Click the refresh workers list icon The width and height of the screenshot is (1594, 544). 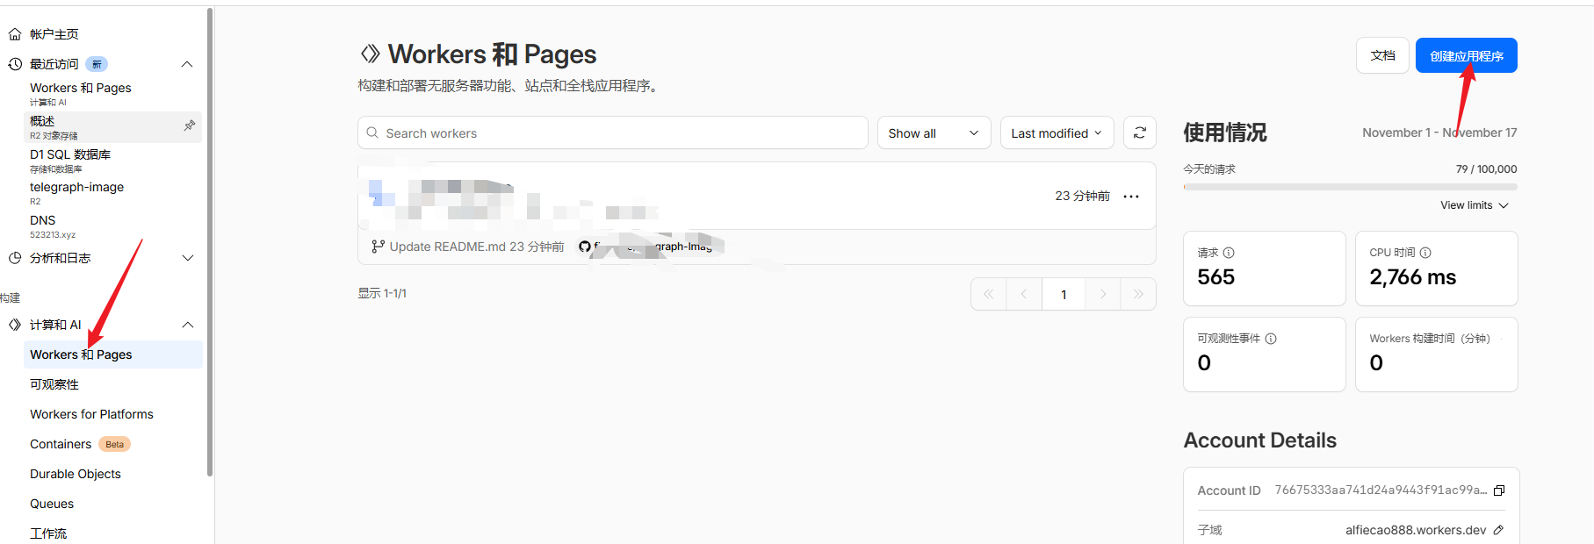(x=1139, y=132)
